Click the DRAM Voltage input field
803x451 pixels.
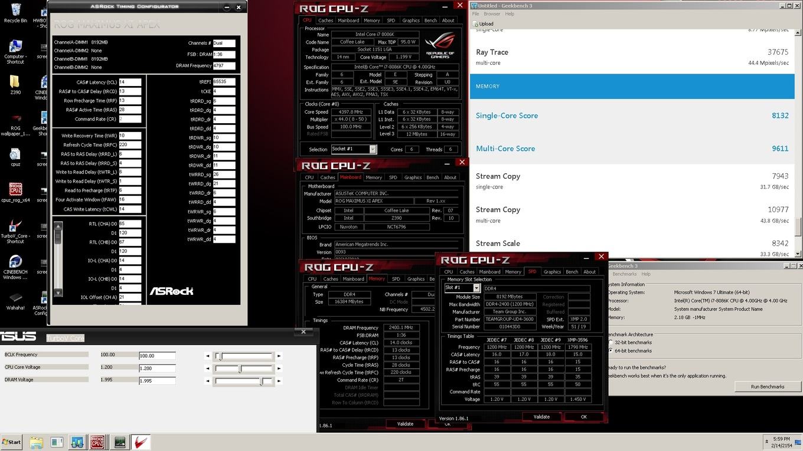(x=157, y=381)
